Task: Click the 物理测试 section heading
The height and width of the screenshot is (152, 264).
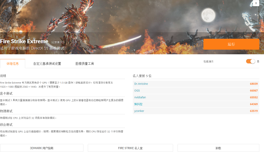Action: click(x=6, y=111)
